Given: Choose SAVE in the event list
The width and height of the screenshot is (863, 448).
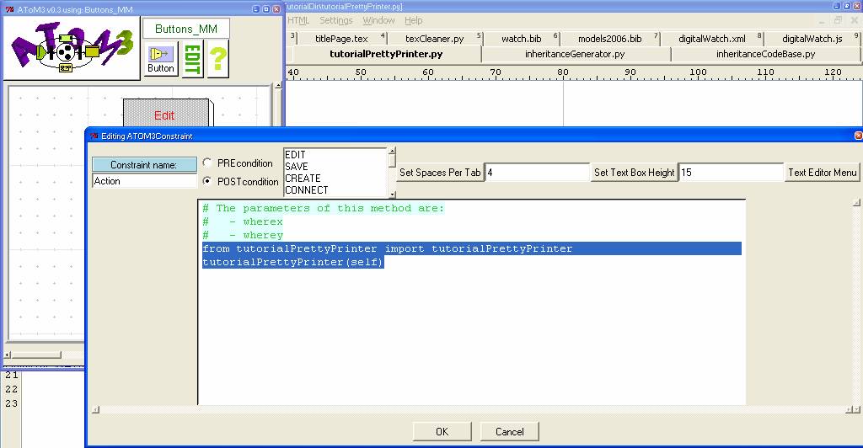Looking at the screenshot, I should 297,167.
